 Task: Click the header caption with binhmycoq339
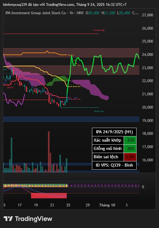[65, 5]
